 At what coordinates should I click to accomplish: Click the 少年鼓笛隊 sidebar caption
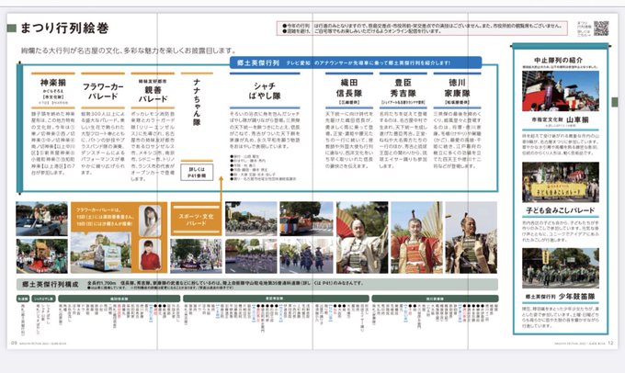[x=576, y=297]
